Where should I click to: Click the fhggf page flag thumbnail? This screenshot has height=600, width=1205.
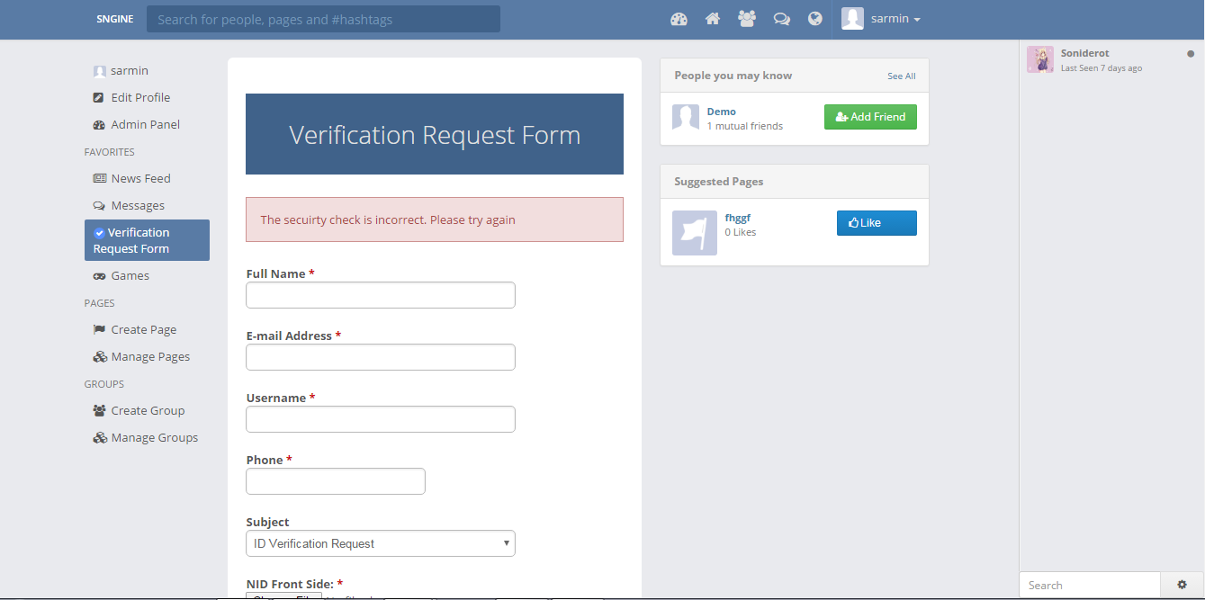point(694,233)
